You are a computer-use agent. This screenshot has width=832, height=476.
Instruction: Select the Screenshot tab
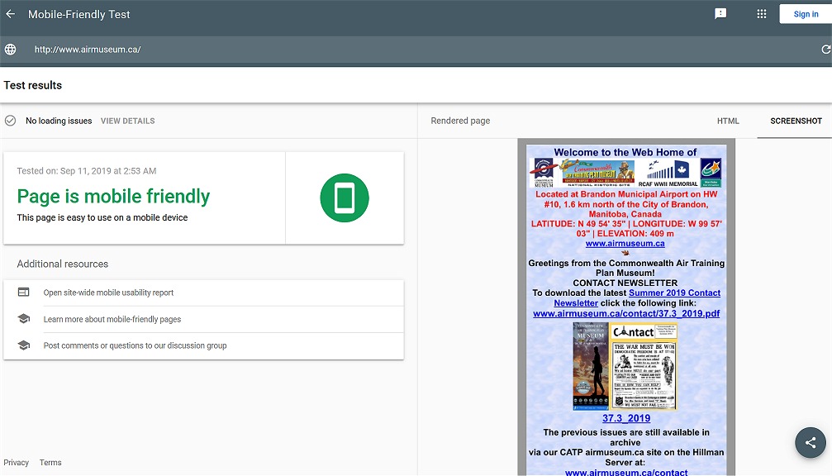click(x=795, y=121)
